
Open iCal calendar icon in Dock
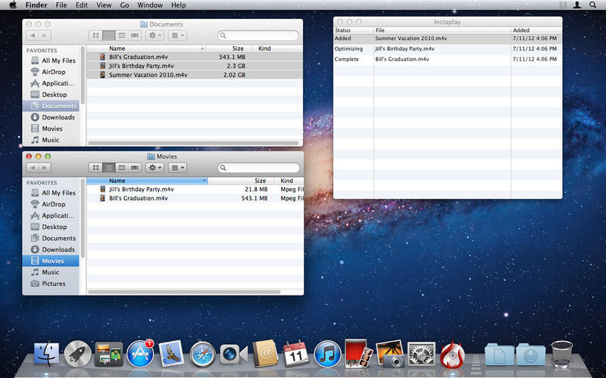click(296, 354)
